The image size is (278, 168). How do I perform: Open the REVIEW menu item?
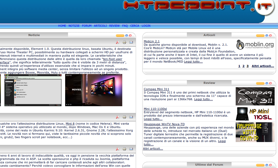(114, 26)
